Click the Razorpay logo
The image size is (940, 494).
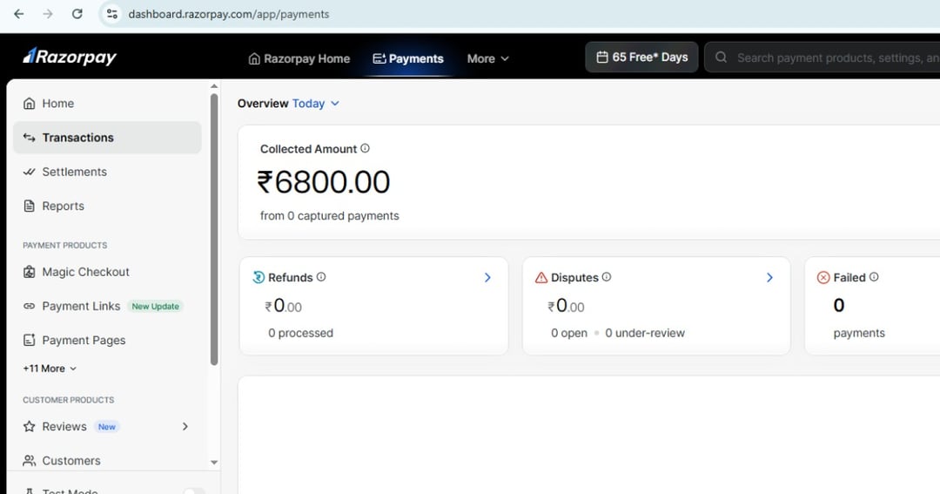point(70,57)
